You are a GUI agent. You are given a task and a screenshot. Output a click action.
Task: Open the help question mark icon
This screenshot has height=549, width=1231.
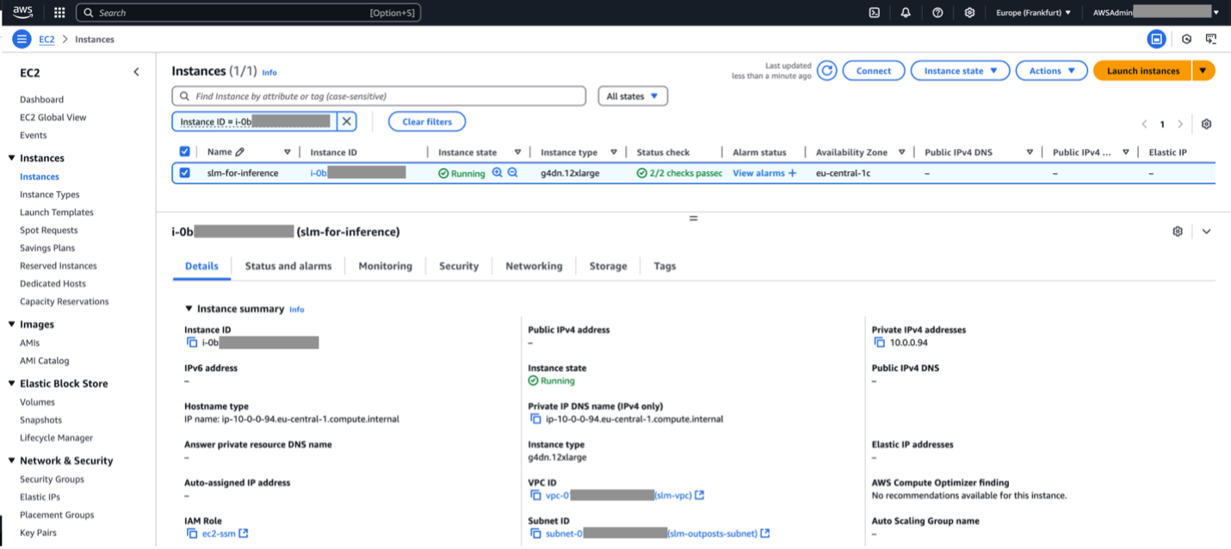point(937,13)
